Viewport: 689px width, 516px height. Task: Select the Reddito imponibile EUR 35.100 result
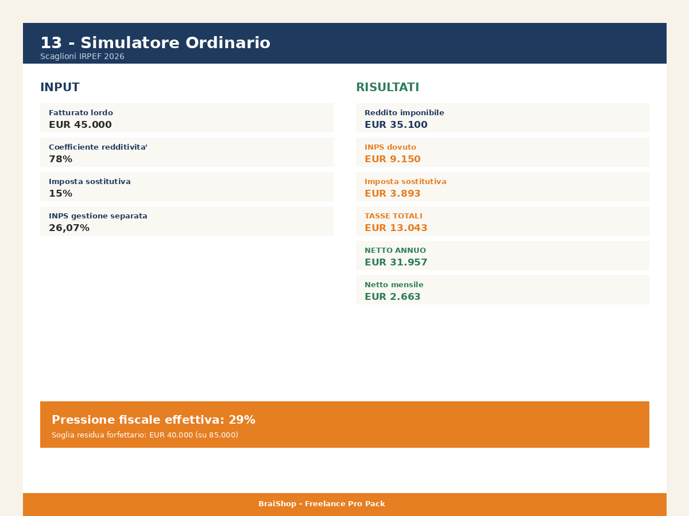coord(502,118)
